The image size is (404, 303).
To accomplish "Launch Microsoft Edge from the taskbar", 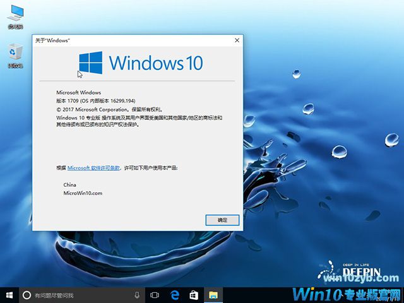I will tap(175, 295).
